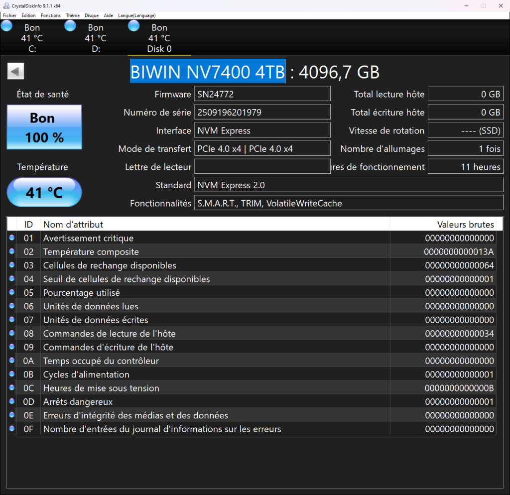Click status orb for Température composite row
The image size is (510, 495).
click(x=11, y=251)
